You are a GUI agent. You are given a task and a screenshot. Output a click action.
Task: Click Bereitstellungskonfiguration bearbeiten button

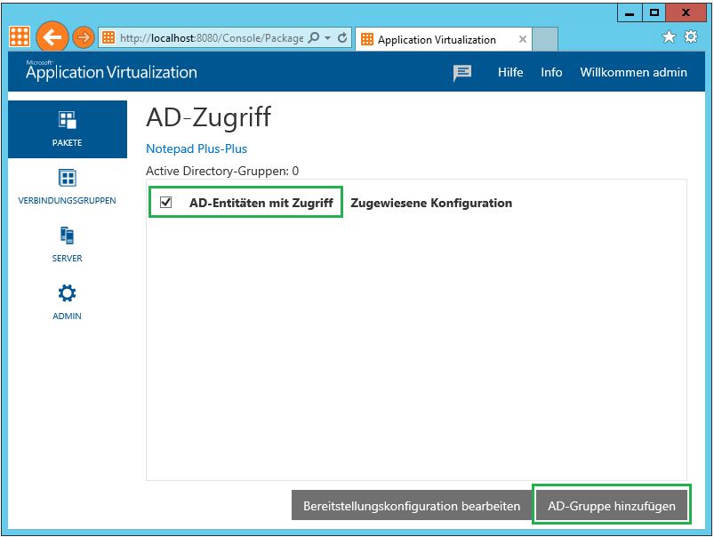412,506
